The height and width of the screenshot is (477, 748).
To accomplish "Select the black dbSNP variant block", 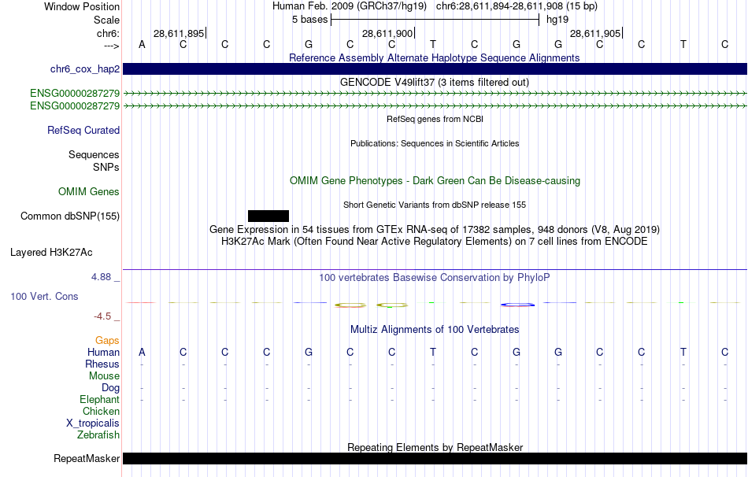I will click(x=268, y=216).
